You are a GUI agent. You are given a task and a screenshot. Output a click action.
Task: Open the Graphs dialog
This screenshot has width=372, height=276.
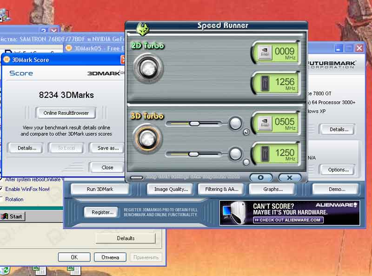272,189
